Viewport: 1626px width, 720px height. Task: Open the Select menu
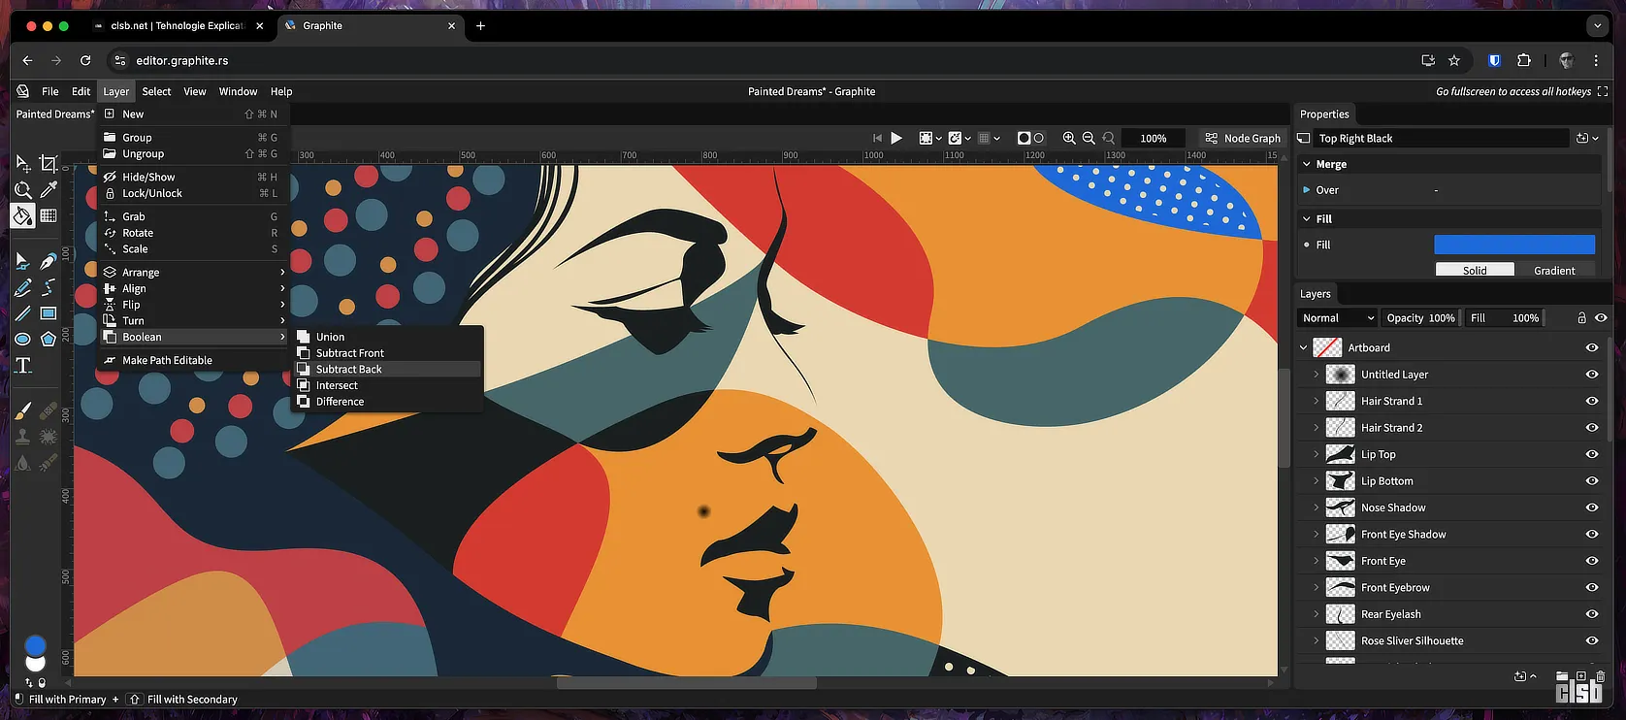pyautogui.click(x=156, y=91)
